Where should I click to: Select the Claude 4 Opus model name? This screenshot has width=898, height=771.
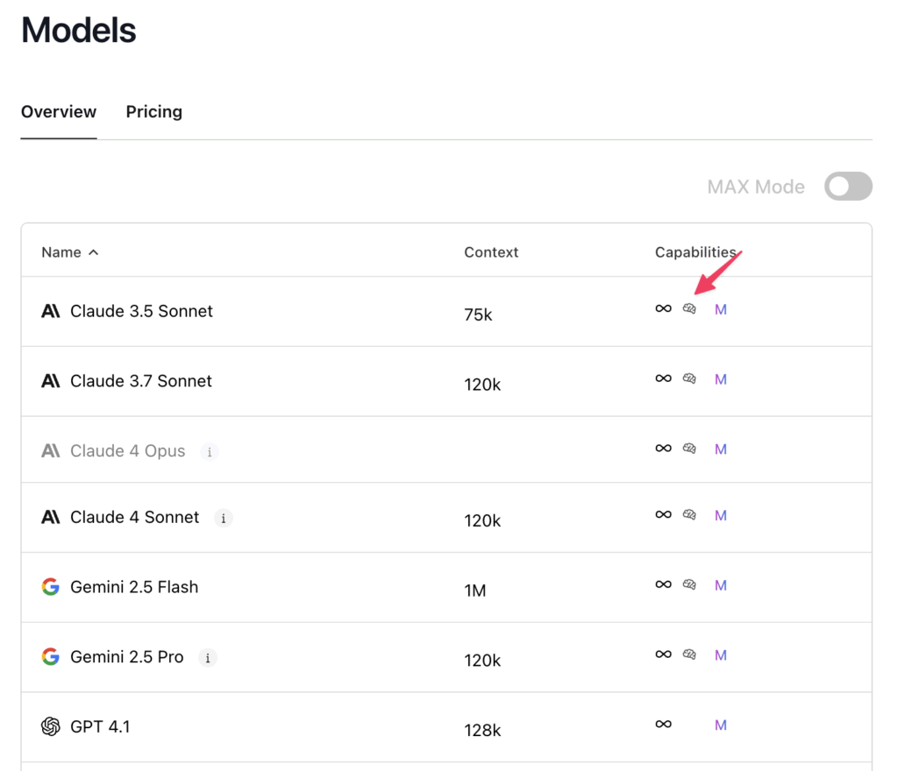128,451
